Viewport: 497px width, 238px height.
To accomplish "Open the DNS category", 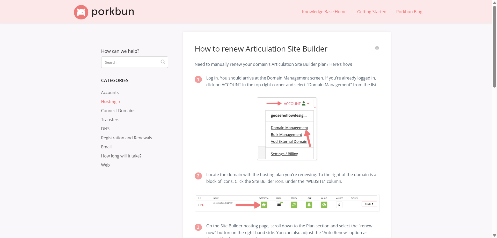I will click(105, 129).
